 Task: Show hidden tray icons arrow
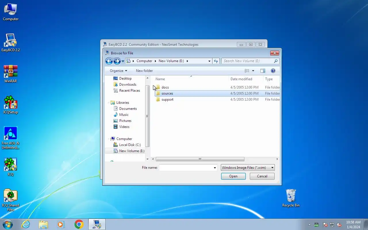click(x=309, y=225)
